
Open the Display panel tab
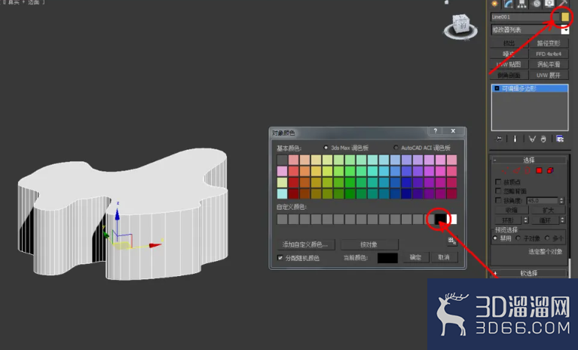click(549, 4)
